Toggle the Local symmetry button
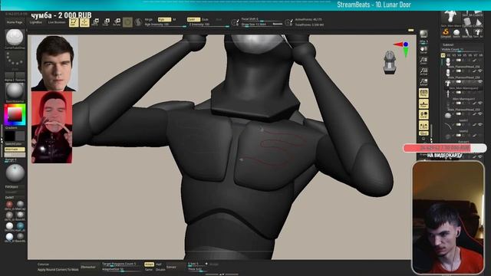The image size is (491, 276). (423, 114)
